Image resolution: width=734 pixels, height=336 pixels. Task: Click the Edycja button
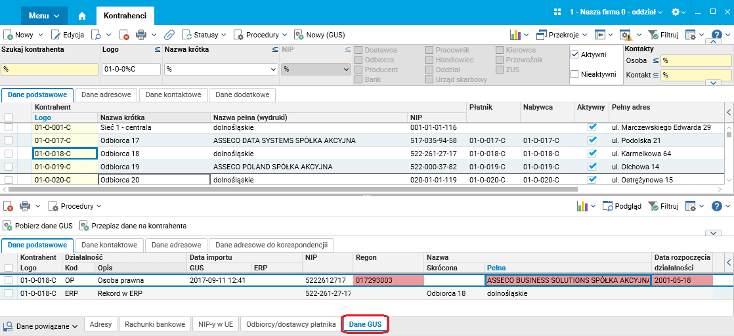(x=68, y=35)
